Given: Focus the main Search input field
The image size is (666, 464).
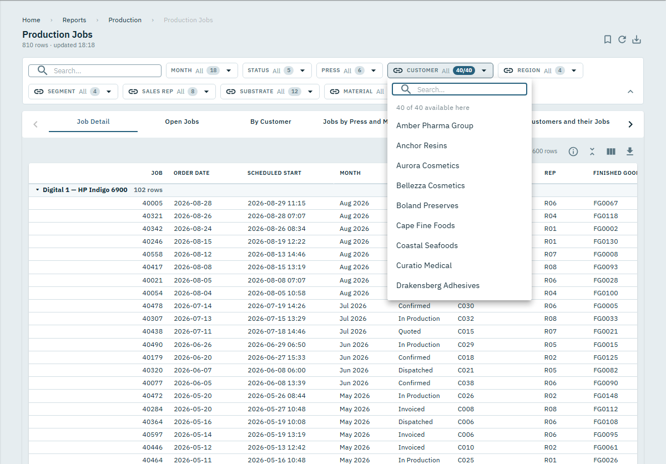Looking at the screenshot, I should (x=95, y=70).
